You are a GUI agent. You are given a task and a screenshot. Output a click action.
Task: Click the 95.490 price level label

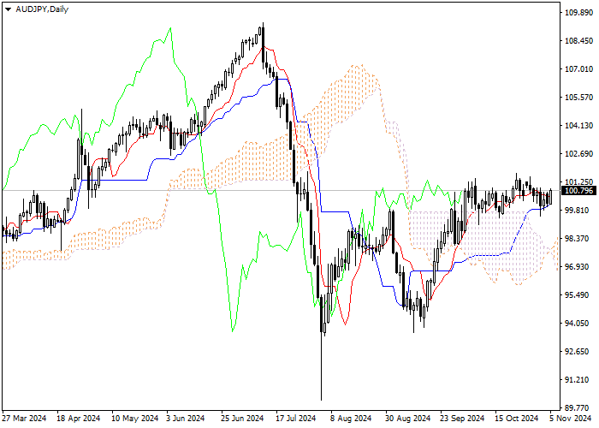pyautogui.click(x=577, y=295)
